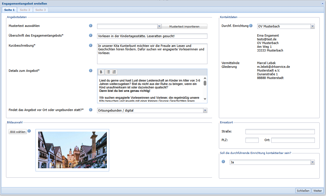Click info icon next to Kurzbeschreibung
This screenshot has width=326, height=196.
(x=91, y=45)
